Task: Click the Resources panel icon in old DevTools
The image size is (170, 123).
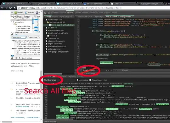Action: 26,13
